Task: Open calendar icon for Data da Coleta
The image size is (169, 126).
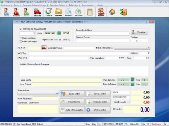Action: click(x=132, y=80)
